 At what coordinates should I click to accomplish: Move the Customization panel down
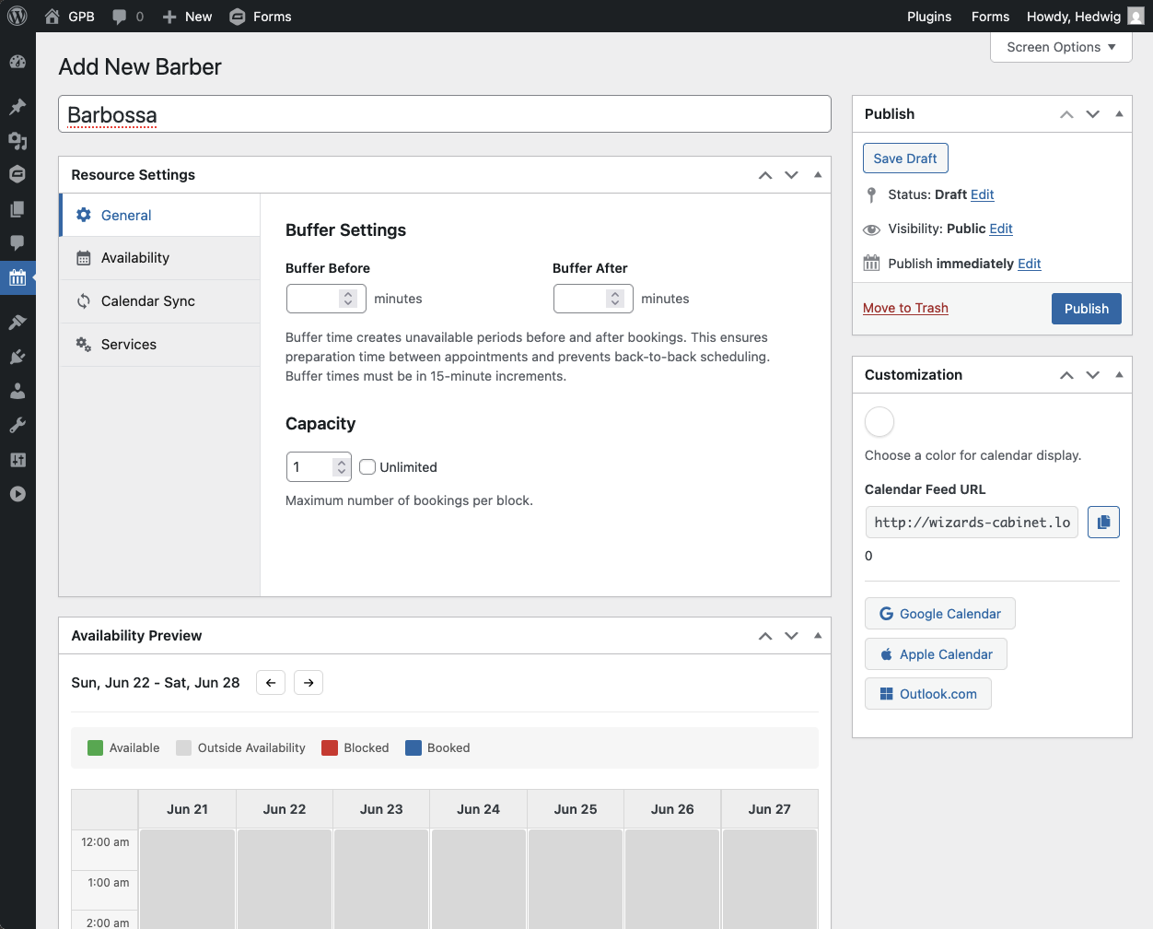point(1093,375)
